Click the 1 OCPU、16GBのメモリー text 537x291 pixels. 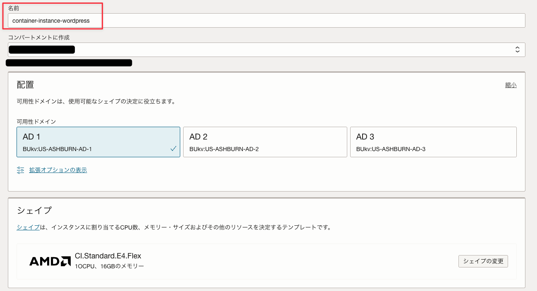click(x=109, y=266)
